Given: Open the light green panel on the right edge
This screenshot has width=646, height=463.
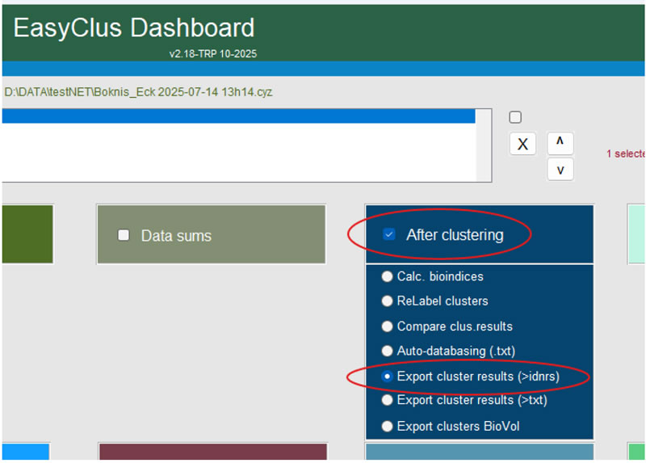Looking at the screenshot, I should [x=636, y=234].
